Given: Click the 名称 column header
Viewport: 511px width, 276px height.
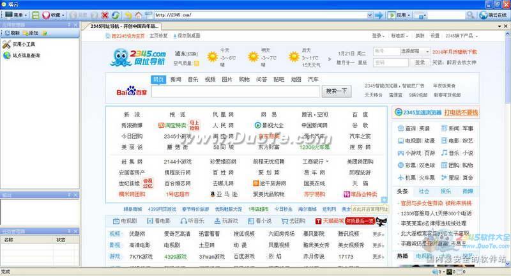Looking at the screenshot, I should coord(27,240).
